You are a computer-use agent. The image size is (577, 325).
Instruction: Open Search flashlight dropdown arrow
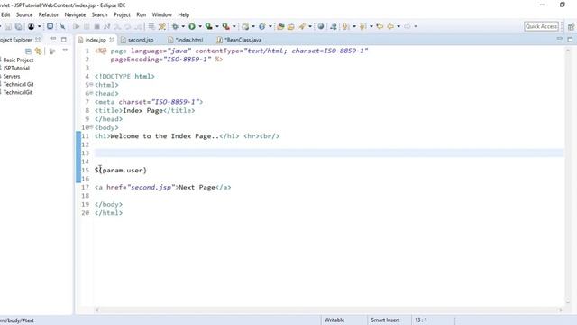point(310,26)
